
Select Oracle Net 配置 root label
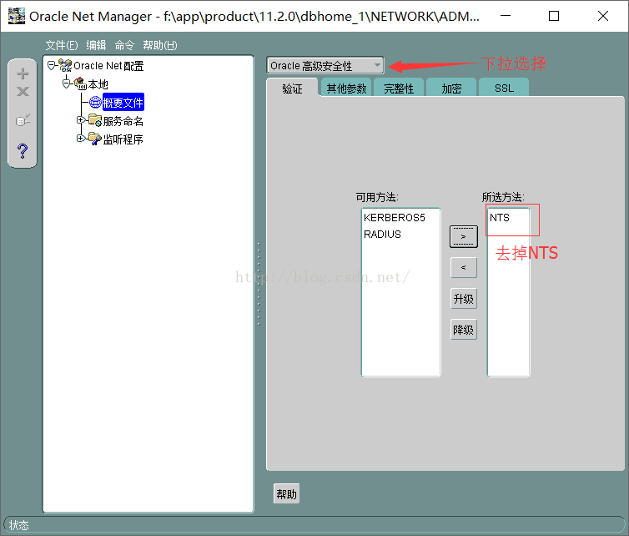tap(108, 66)
